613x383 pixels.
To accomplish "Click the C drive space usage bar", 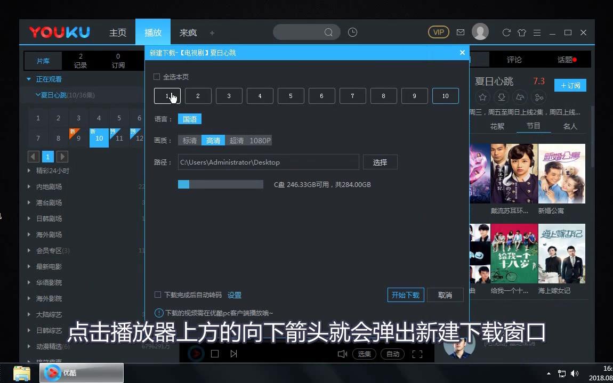I will tap(221, 184).
